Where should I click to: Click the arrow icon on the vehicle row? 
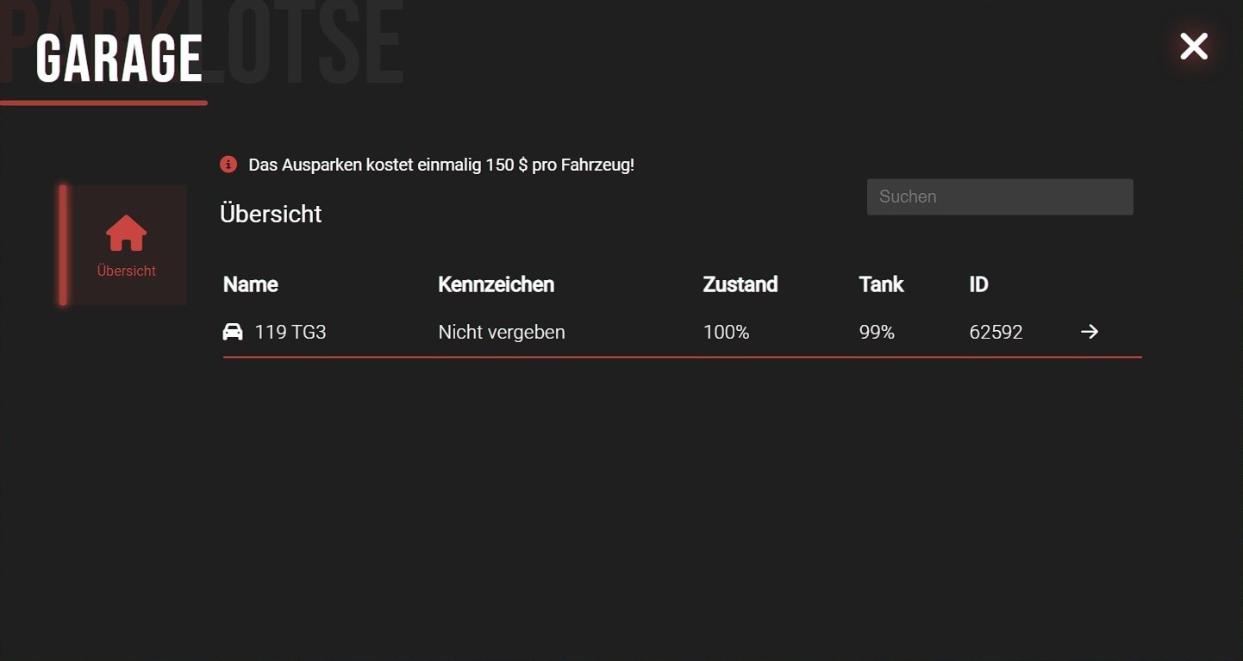[x=1090, y=332]
